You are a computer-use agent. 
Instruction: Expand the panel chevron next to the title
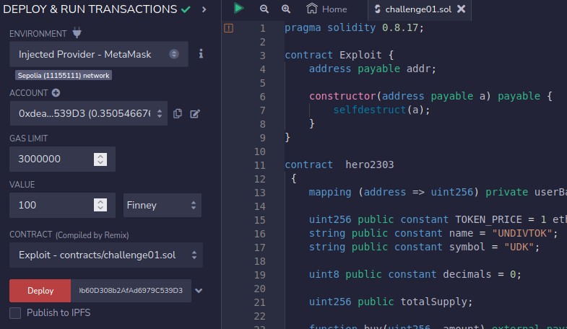[204, 9]
